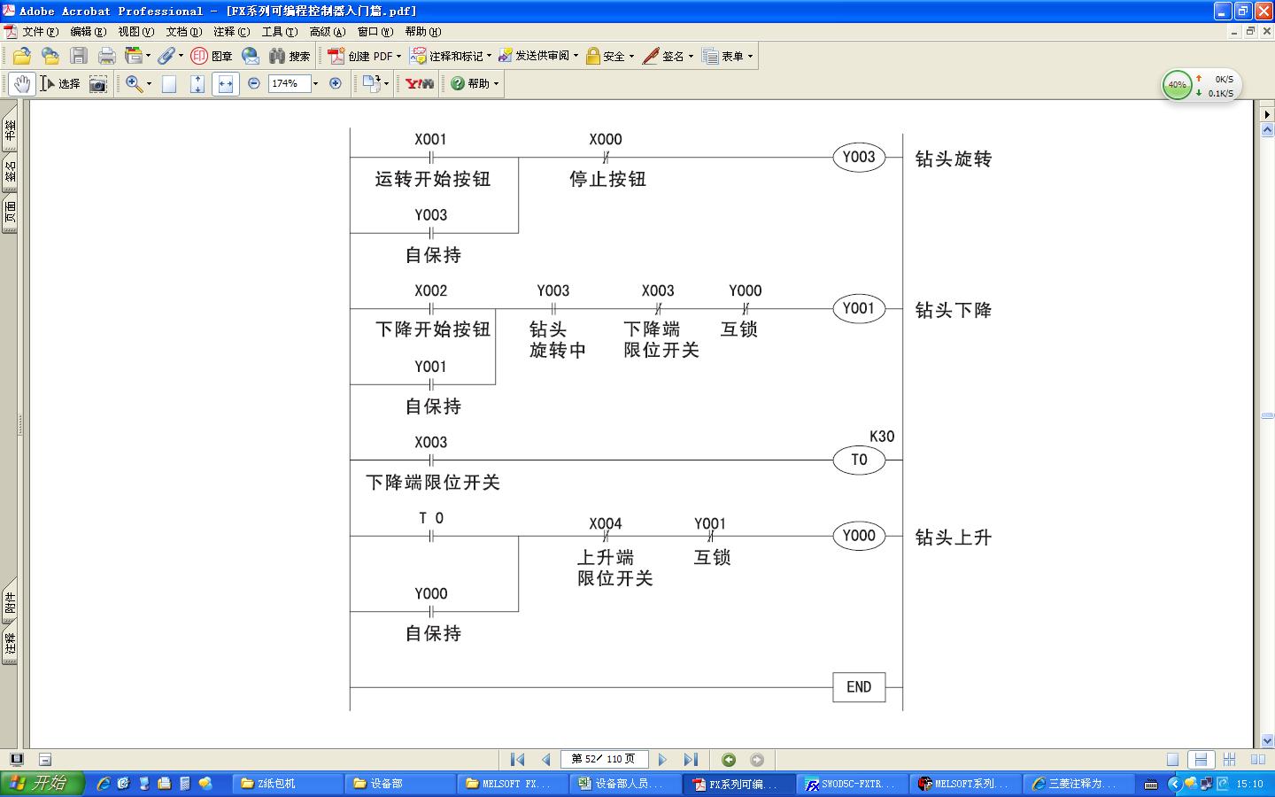Zoom in with the plus button

tap(336, 83)
